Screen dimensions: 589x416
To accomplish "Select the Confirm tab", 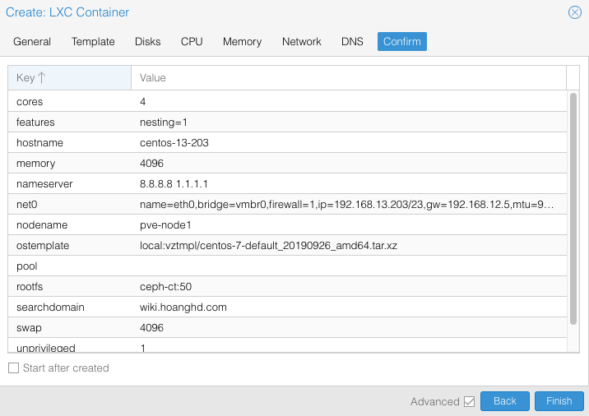I will click(x=402, y=41).
